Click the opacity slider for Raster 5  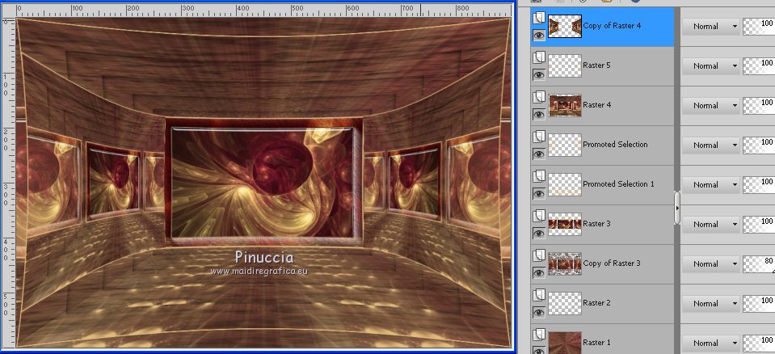point(759,65)
